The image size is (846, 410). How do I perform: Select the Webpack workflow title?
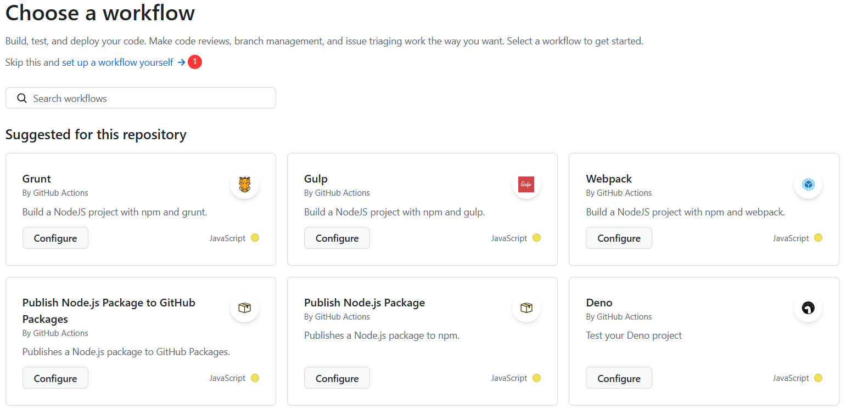(x=608, y=179)
